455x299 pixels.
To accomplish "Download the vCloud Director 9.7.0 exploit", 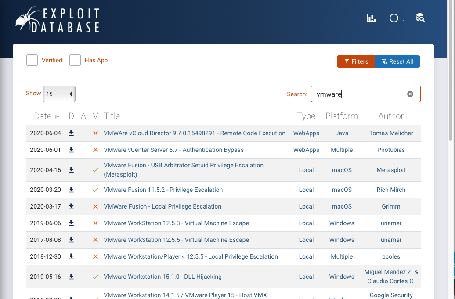I will [72, 133].
